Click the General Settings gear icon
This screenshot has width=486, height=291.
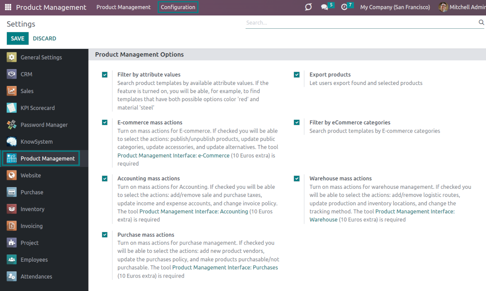coord(12,57)
